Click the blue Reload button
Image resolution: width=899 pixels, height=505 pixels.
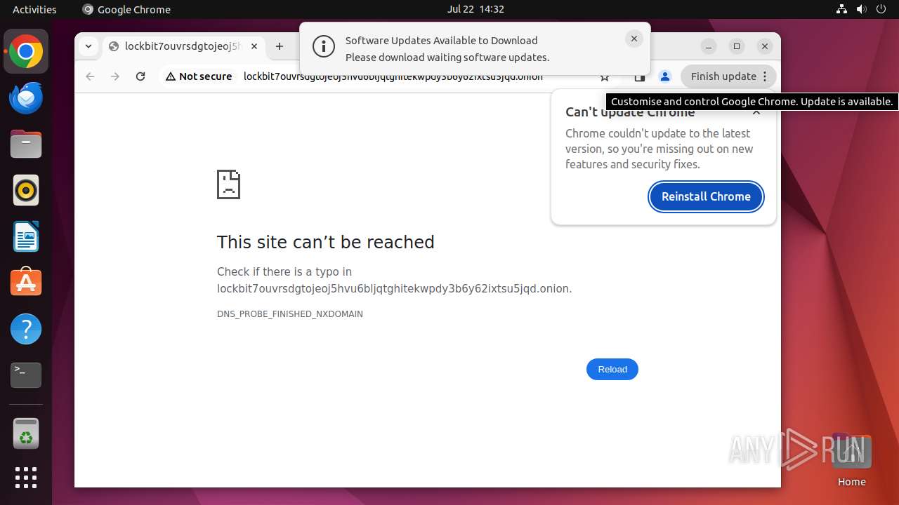(612, 370)
